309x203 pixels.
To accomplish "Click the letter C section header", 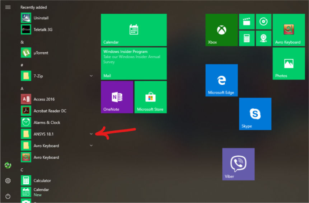I will [22, 170].
